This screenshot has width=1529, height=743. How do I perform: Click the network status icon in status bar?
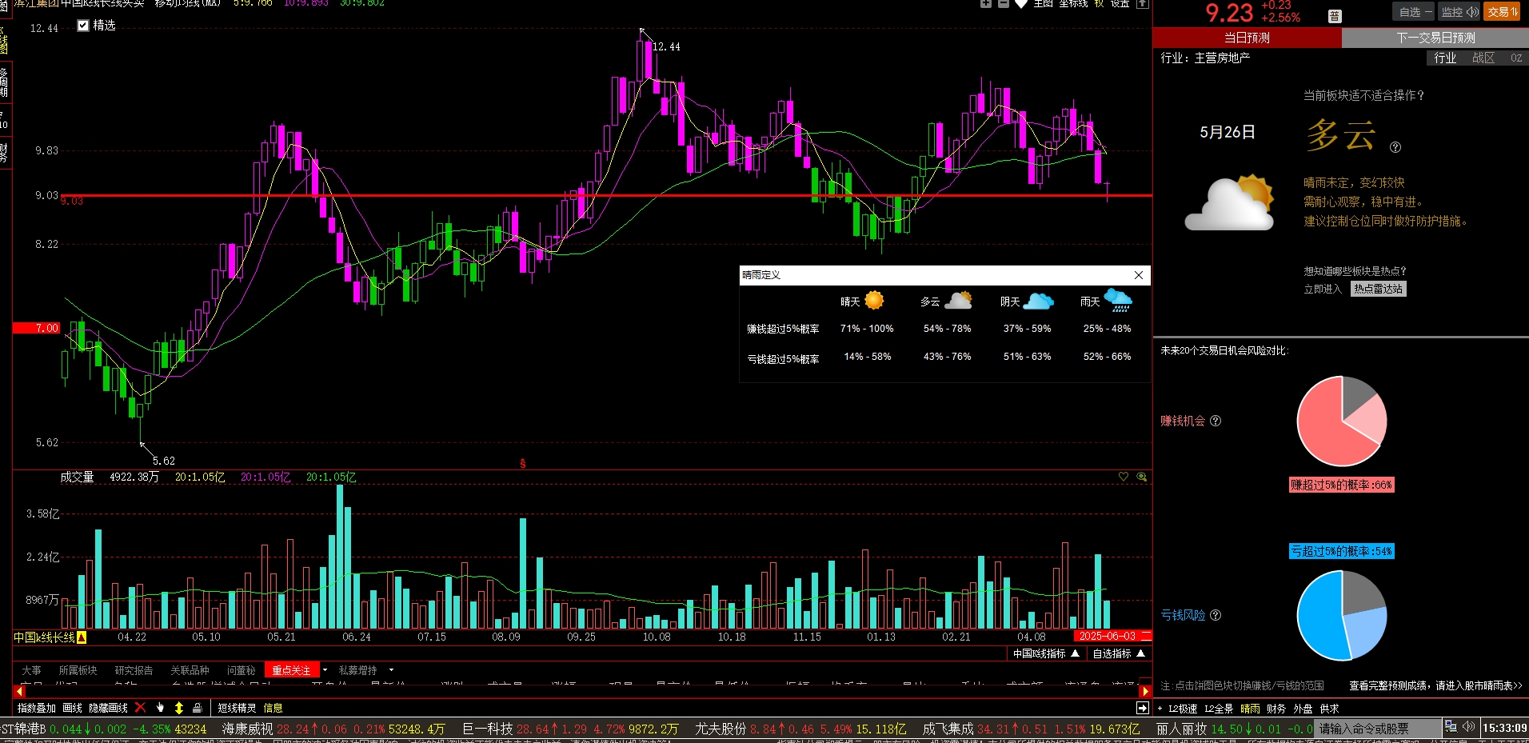pyautogui.click(x=1451, y=727)
